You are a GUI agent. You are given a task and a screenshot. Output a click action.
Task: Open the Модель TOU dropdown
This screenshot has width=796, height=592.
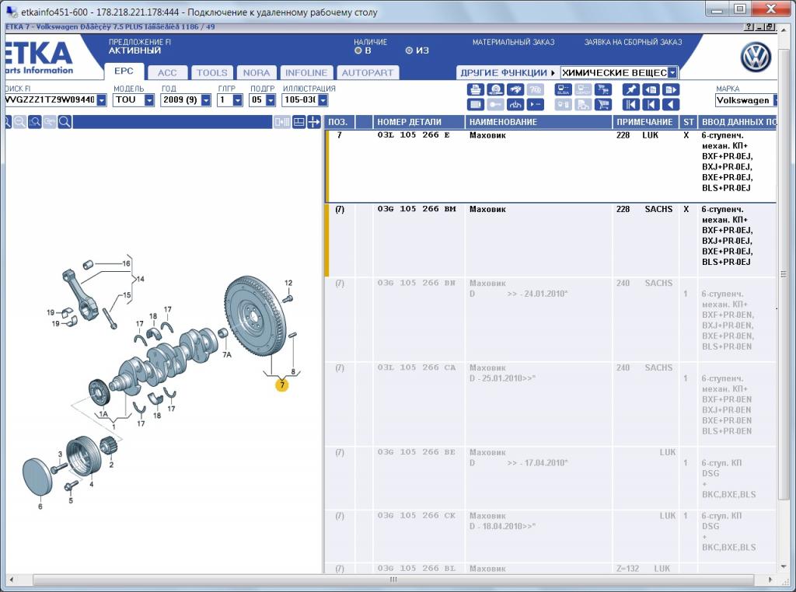click(x=148, y=100)
